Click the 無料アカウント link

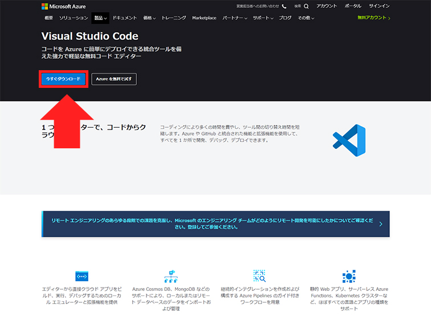[x=374, y=18]
